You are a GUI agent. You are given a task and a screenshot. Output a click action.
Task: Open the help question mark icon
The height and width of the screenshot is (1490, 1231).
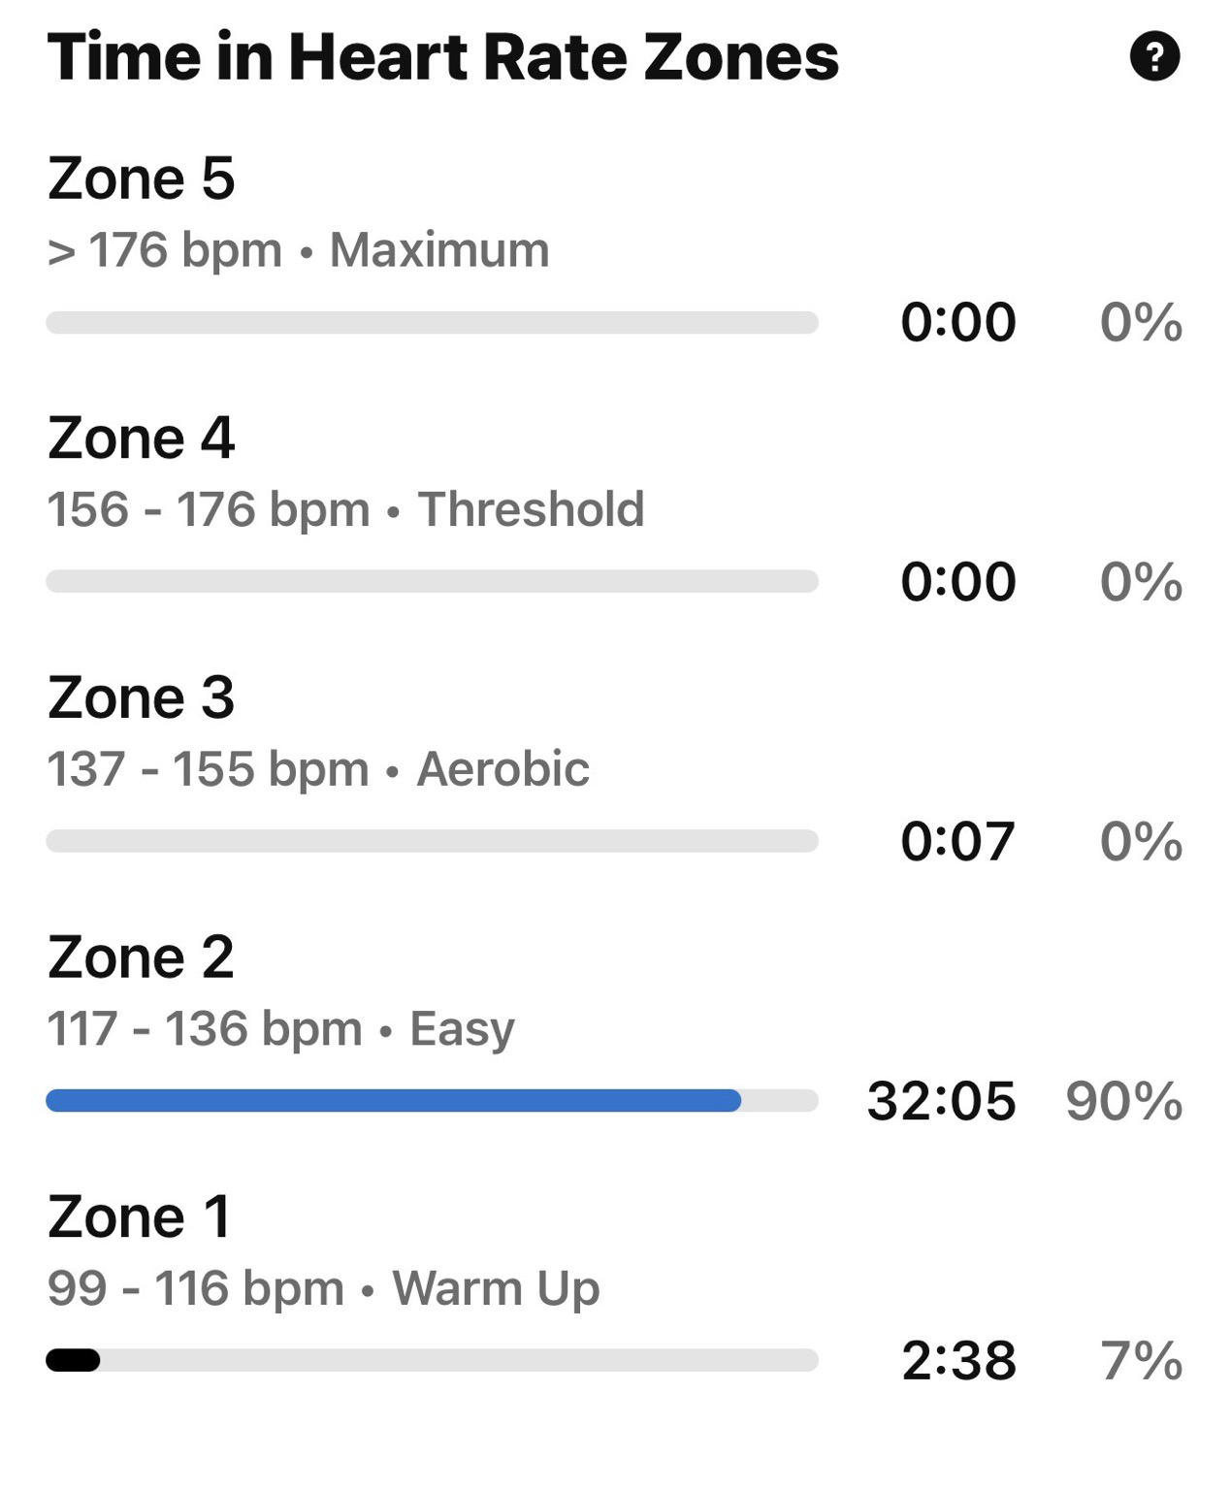point(1154,56)
